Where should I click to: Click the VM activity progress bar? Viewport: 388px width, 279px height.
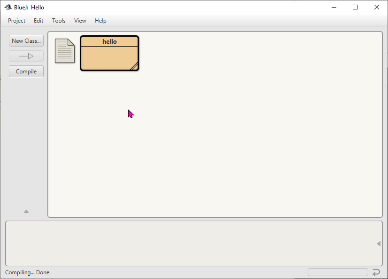(x=338, y=272)
